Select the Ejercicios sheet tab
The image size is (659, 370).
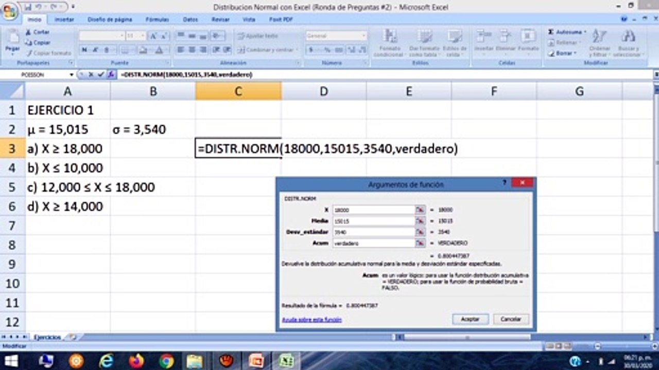(47, 337)
